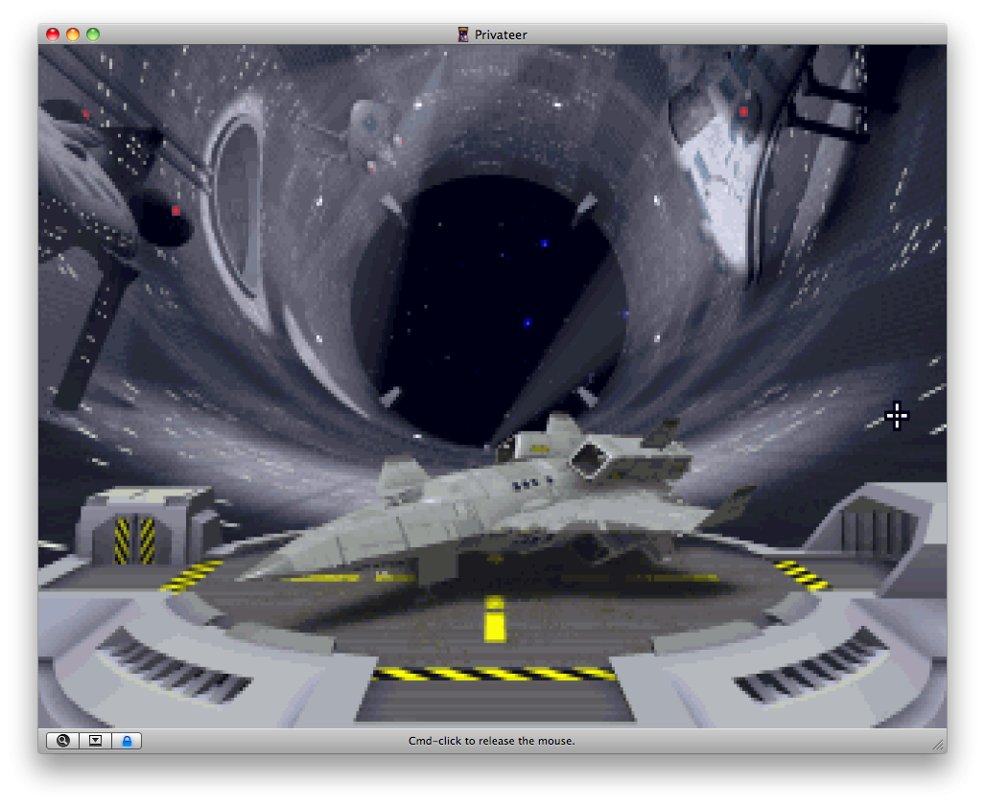
Task: Toggle the blue mouse lock button
Action: tap(127, 741)
